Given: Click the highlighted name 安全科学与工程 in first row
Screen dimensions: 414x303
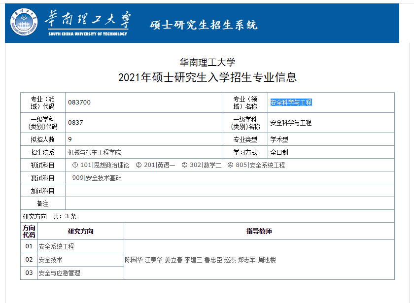Looking at the screenshot, I should [291, 102].
